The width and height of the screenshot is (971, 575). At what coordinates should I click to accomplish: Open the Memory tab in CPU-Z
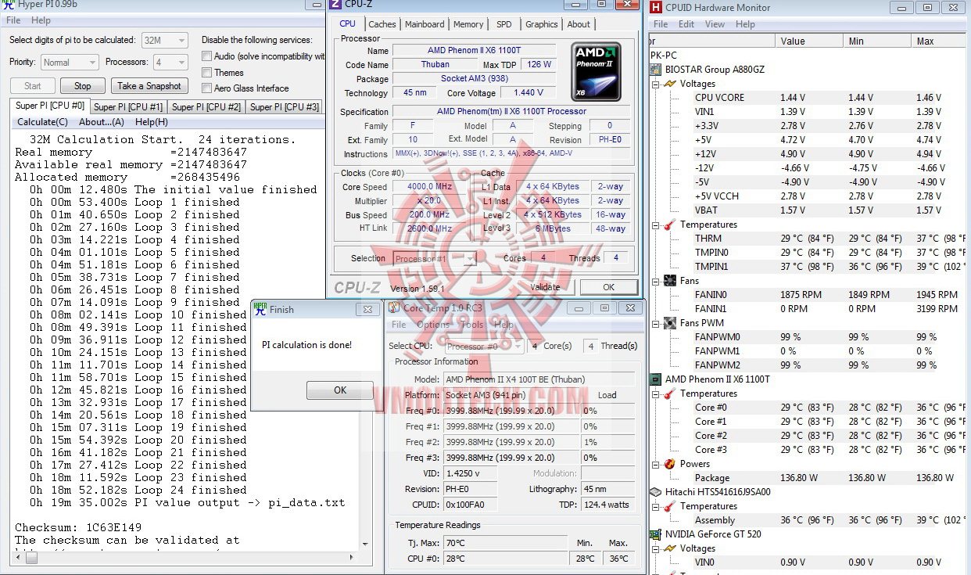(468, 24)
